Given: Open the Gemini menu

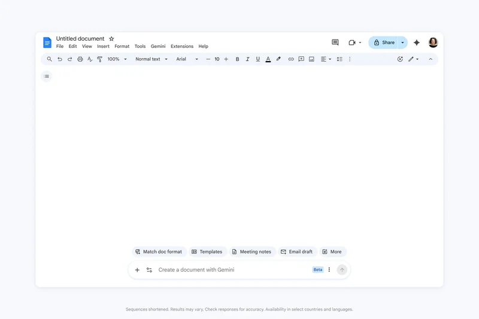Looking at the screenshot, I should click(158, 47).
